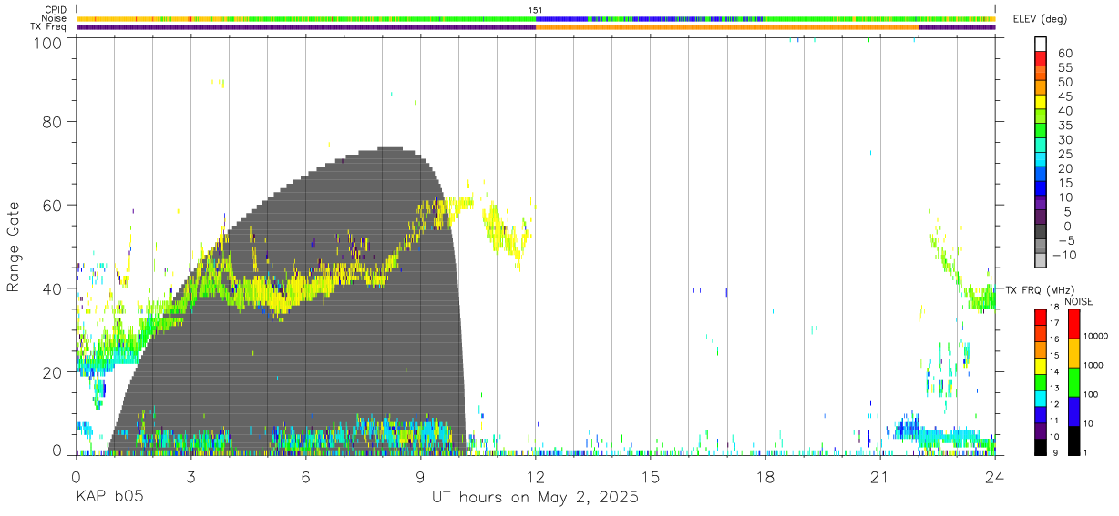Click Range Gate axis tick 60
Screen dimensions: 1119x516
coord(55,205)
